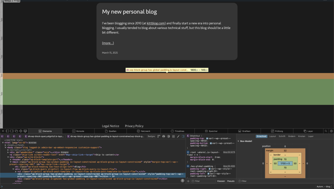Switch to the Konsole tab
334x189 pixels.
click(x=78, y=131)
